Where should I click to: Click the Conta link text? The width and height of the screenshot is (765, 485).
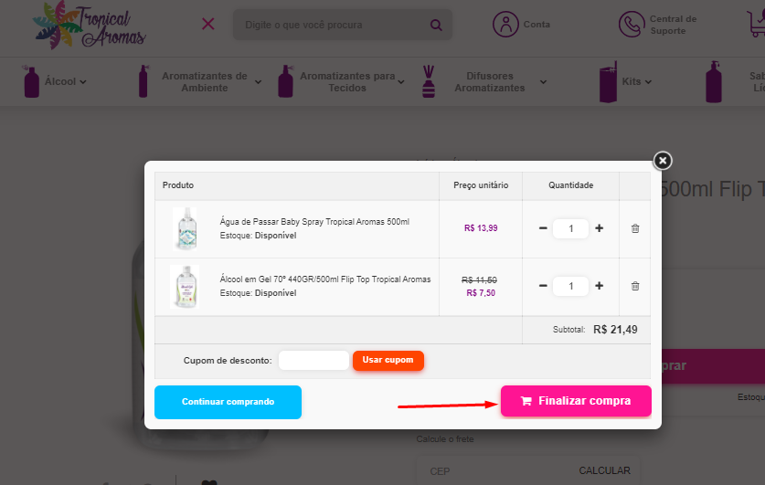click(537, 25)
